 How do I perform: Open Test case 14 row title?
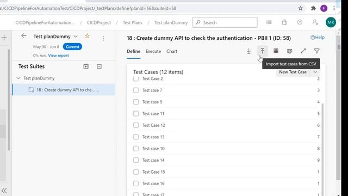point(153,160)
